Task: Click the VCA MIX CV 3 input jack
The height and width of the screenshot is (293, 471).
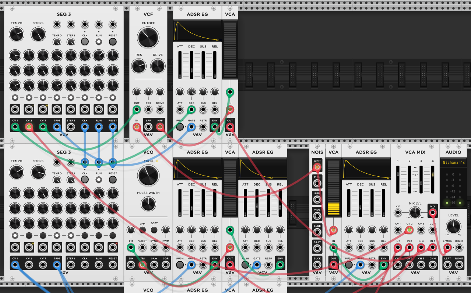Action: 421,230
